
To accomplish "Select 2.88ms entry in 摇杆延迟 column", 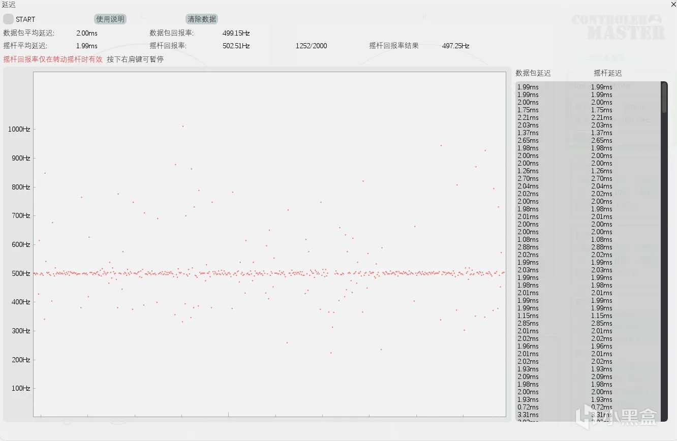I will (602, 247).
